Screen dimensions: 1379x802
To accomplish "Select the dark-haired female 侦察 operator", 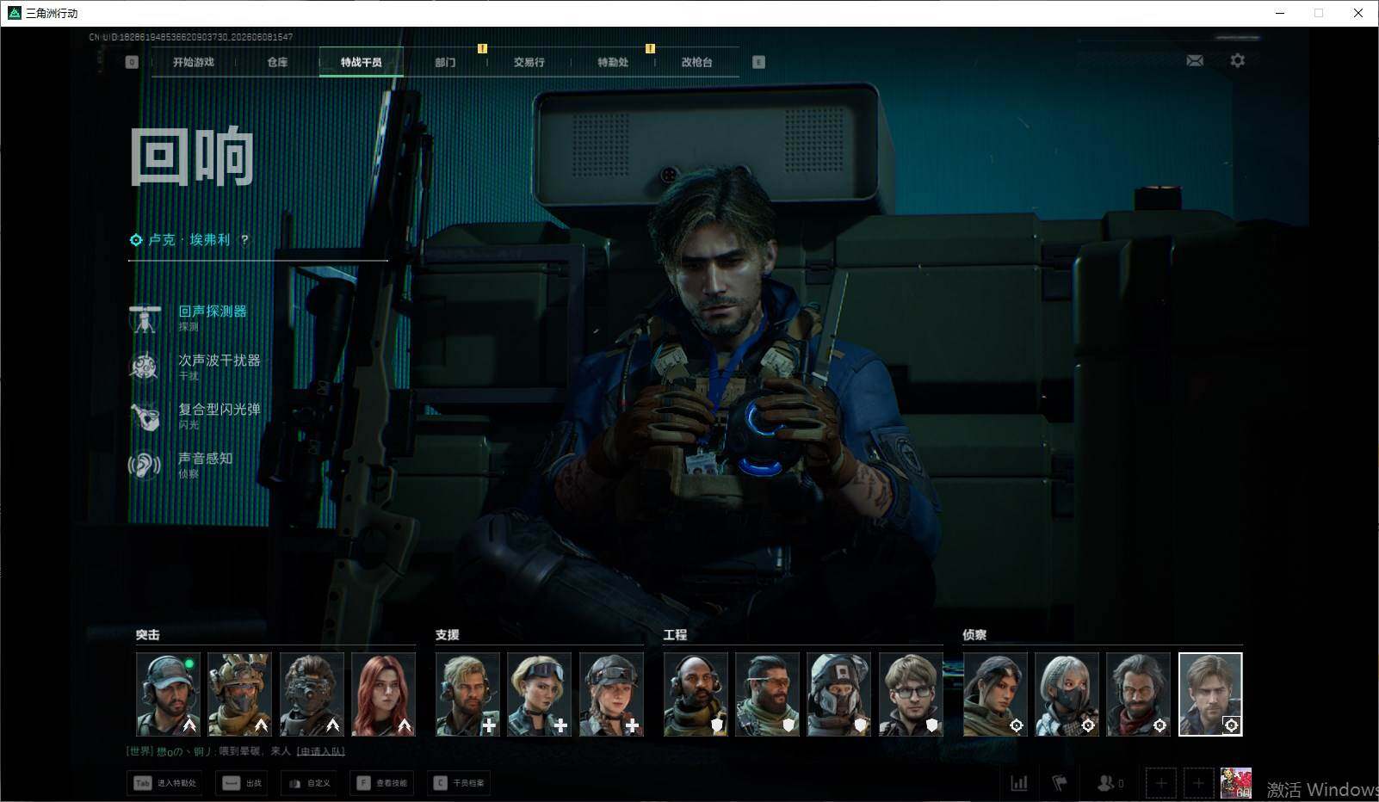I will 995,694.
